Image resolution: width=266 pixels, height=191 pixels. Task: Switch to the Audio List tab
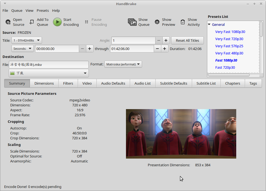[143, 83]
